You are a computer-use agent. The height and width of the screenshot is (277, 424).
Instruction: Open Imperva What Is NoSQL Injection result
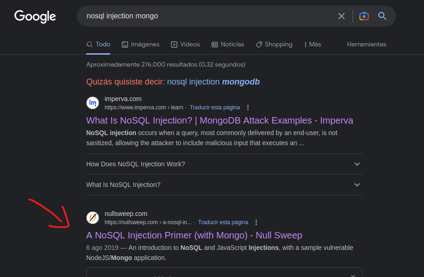coord(219,120)
